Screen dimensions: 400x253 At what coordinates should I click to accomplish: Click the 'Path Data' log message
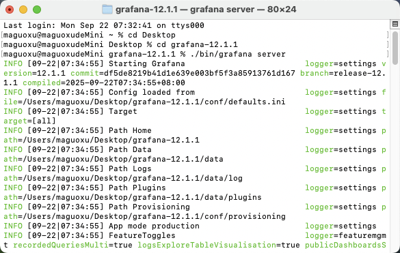click(130, 149)
